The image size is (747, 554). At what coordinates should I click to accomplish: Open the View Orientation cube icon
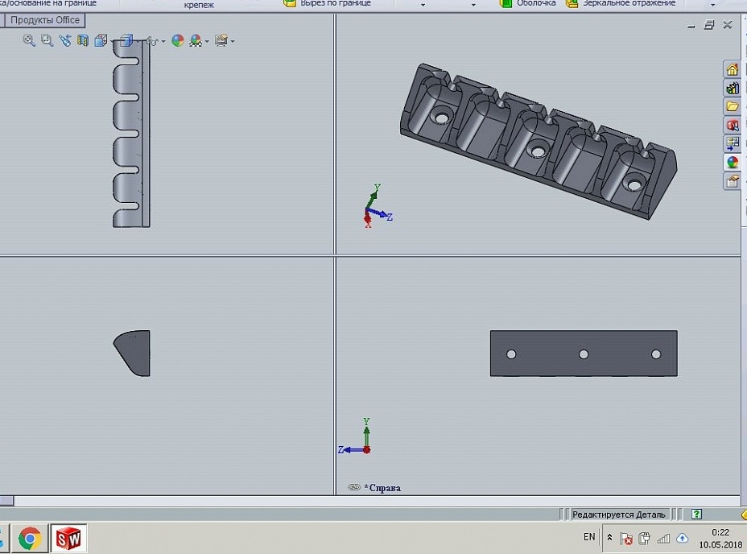point(101,40)
